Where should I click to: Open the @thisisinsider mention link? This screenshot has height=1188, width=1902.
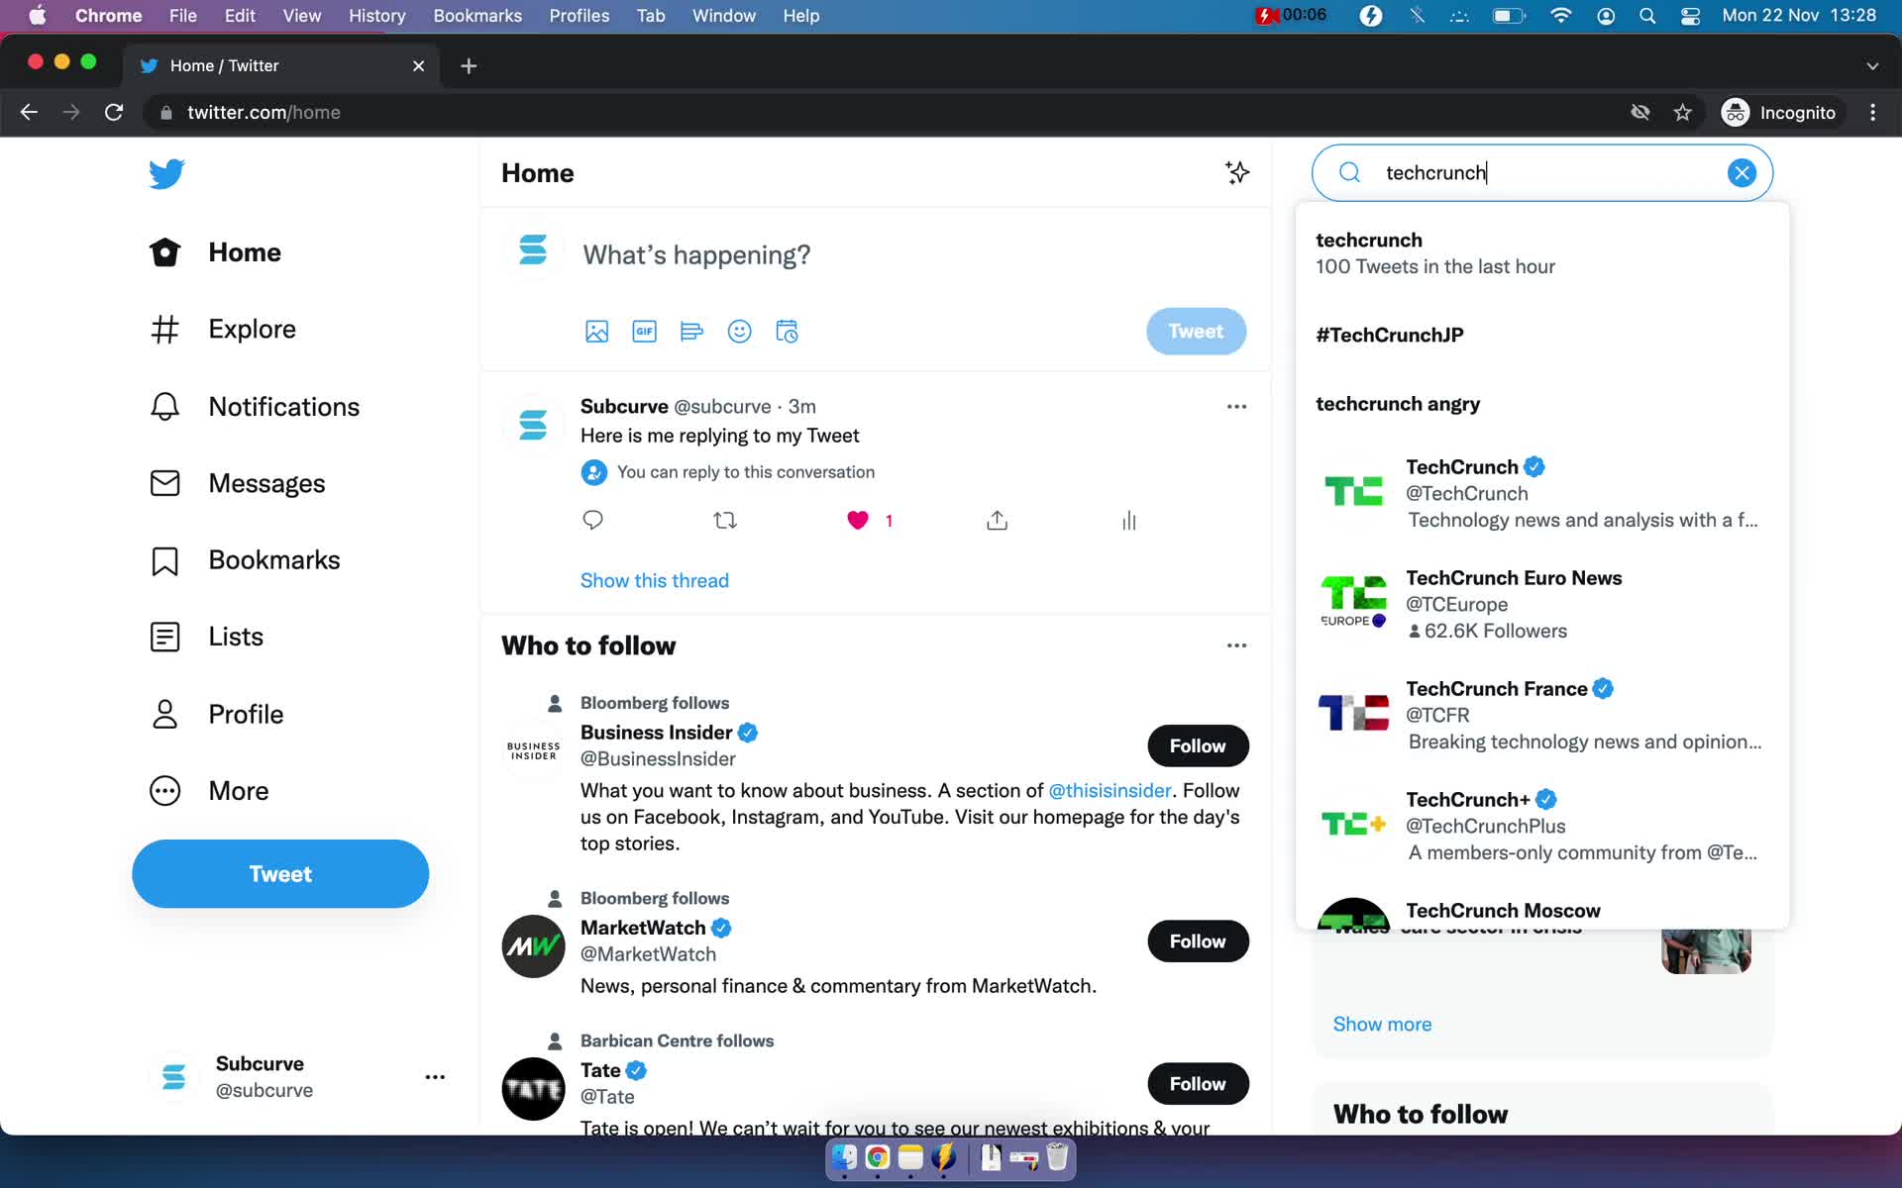click(1109, 791)
